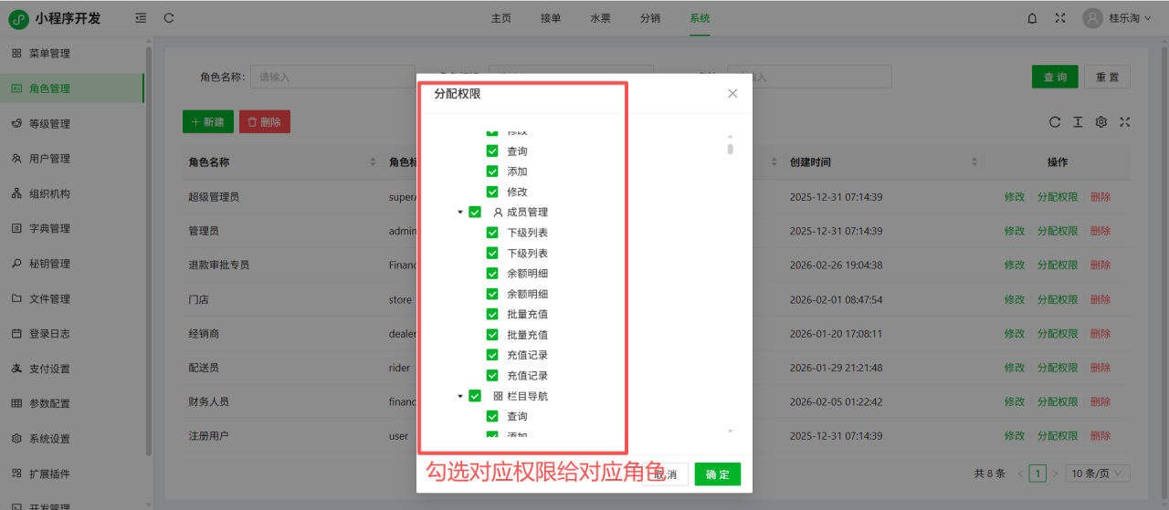Click the table reload icon above the list
The width and height of the screenshot is (1169, 510).
[x=1055, y=122]
